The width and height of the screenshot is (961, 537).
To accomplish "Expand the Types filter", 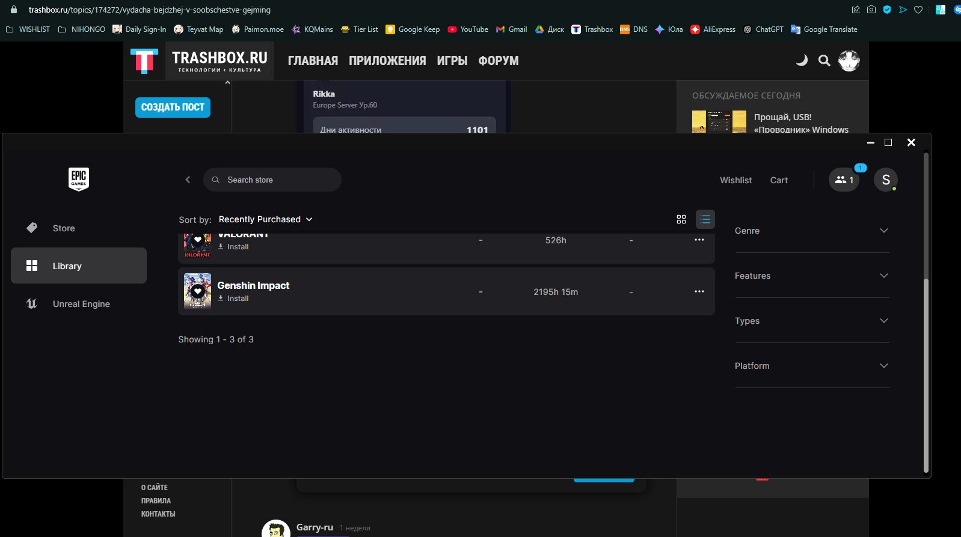I will 812,321.
